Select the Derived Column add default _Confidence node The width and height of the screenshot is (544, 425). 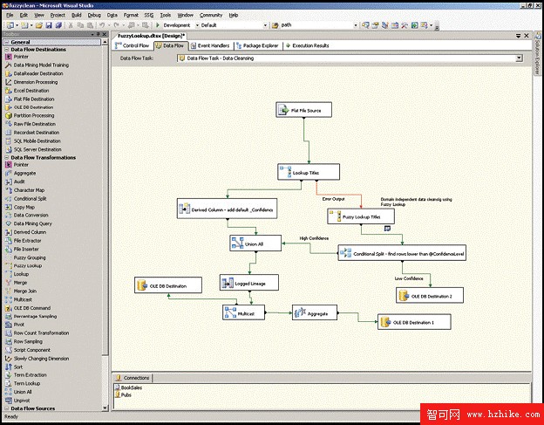[227, 209]
